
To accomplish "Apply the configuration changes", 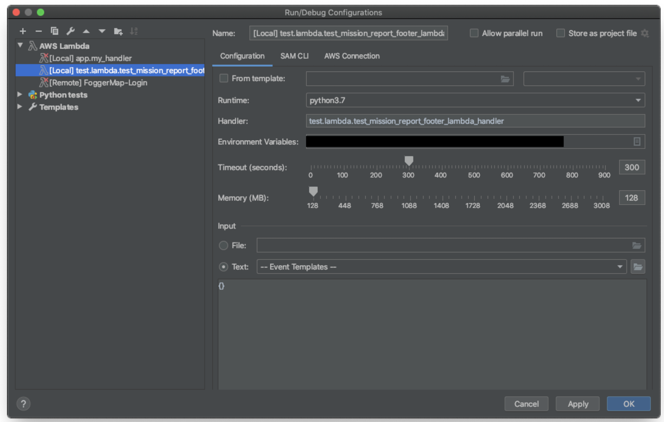I will click(577, 404).
